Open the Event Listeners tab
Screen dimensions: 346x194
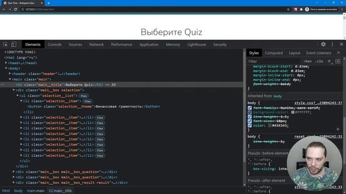coord(318,53)
